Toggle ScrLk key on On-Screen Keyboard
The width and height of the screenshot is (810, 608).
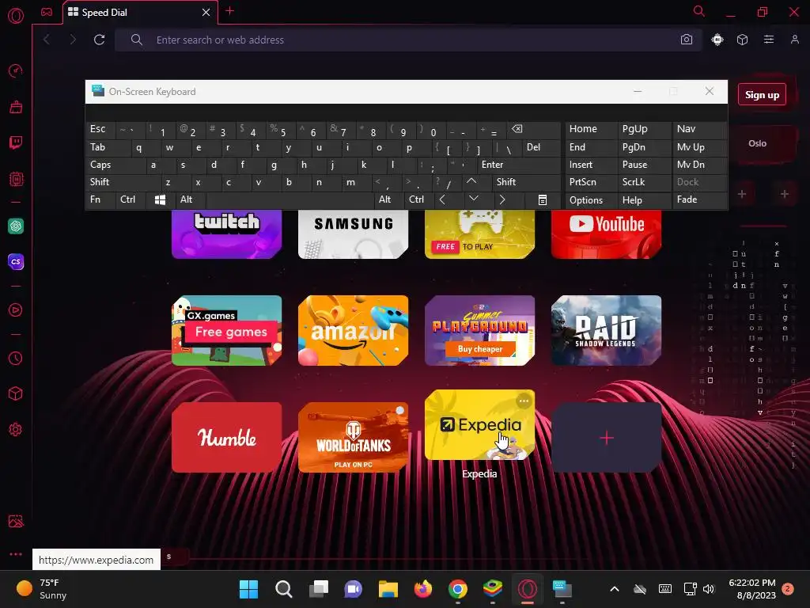(644, 182)
